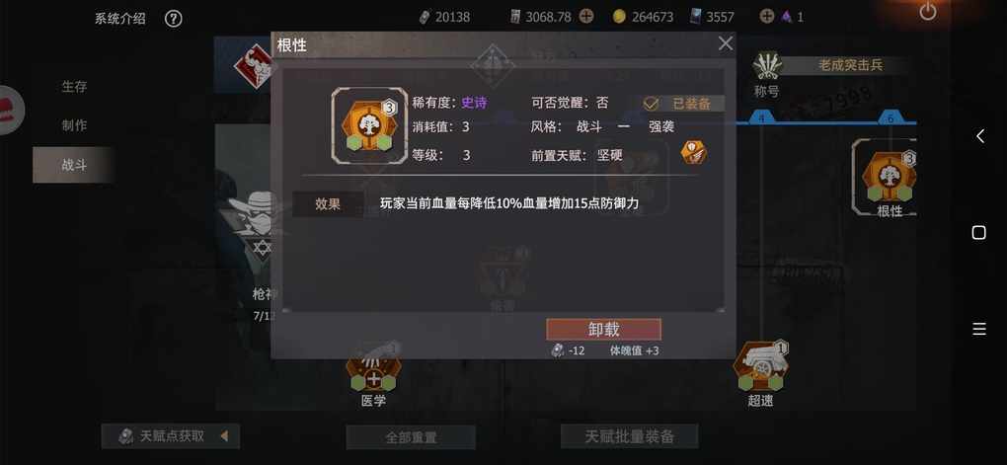Tap the power icon at top right
The height and width of the screenshot is (465, 1007).
pos(927,12)
